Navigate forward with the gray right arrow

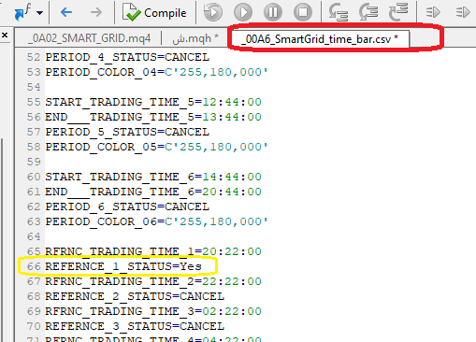pyautogui.click(x=96, y=12)
